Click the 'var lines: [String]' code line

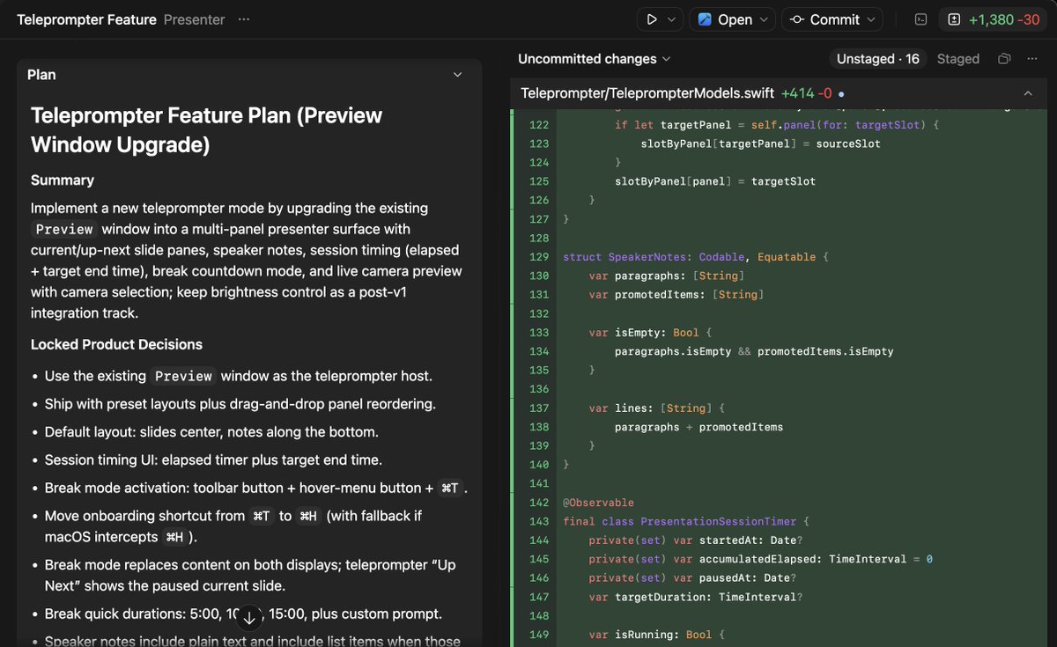click(x=656, y=408)
